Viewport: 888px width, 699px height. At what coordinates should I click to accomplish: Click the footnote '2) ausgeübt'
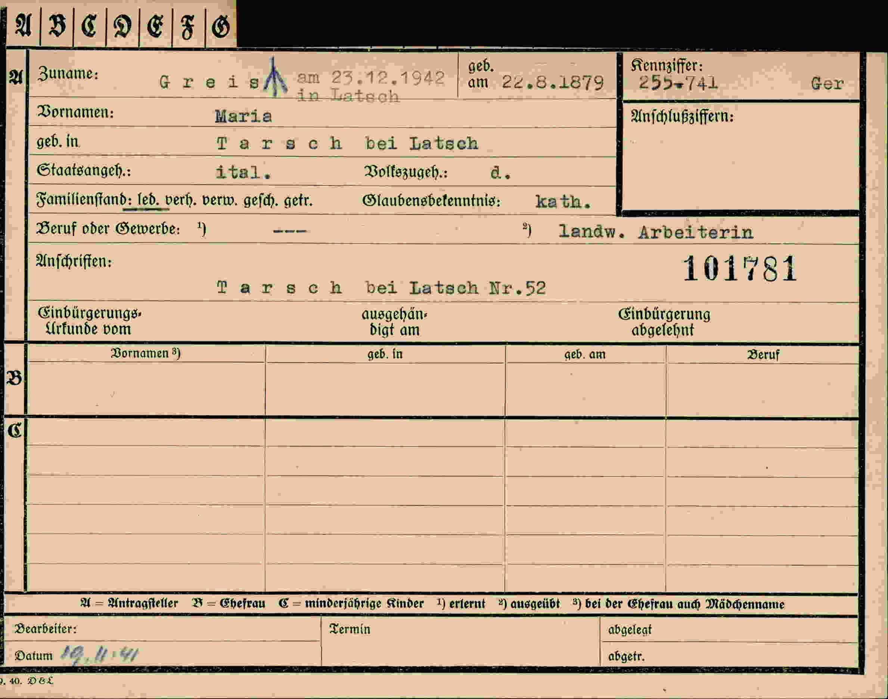(x=529, y=604)
